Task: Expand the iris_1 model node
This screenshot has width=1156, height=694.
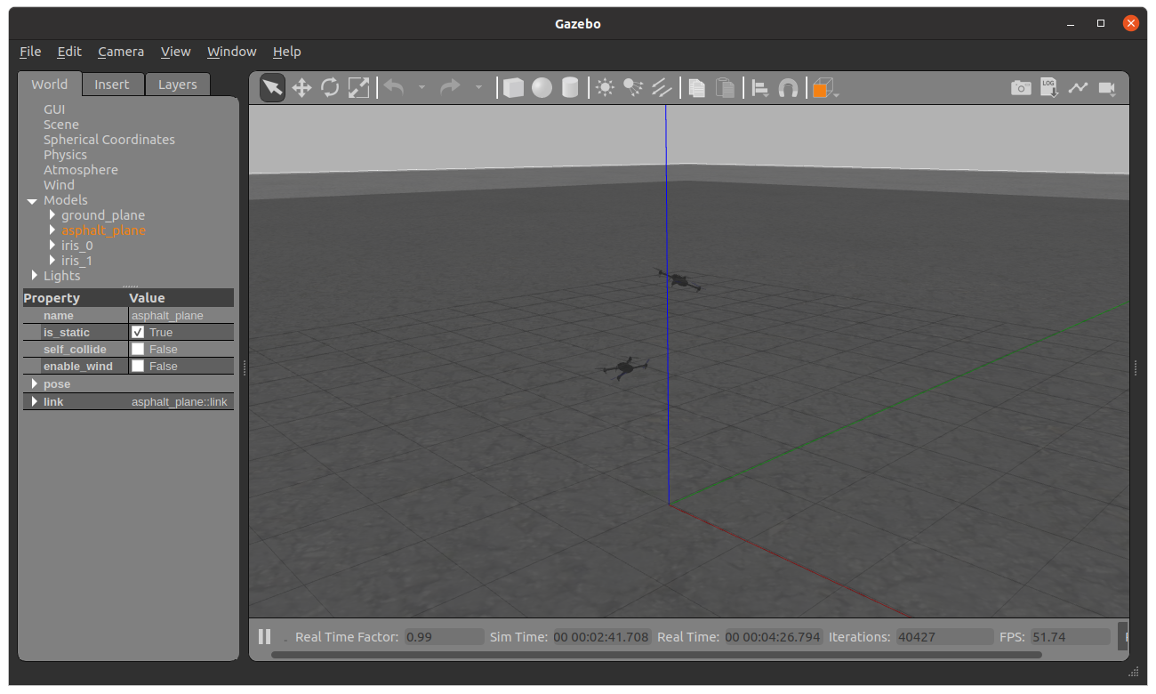Action: pos(52,261)
